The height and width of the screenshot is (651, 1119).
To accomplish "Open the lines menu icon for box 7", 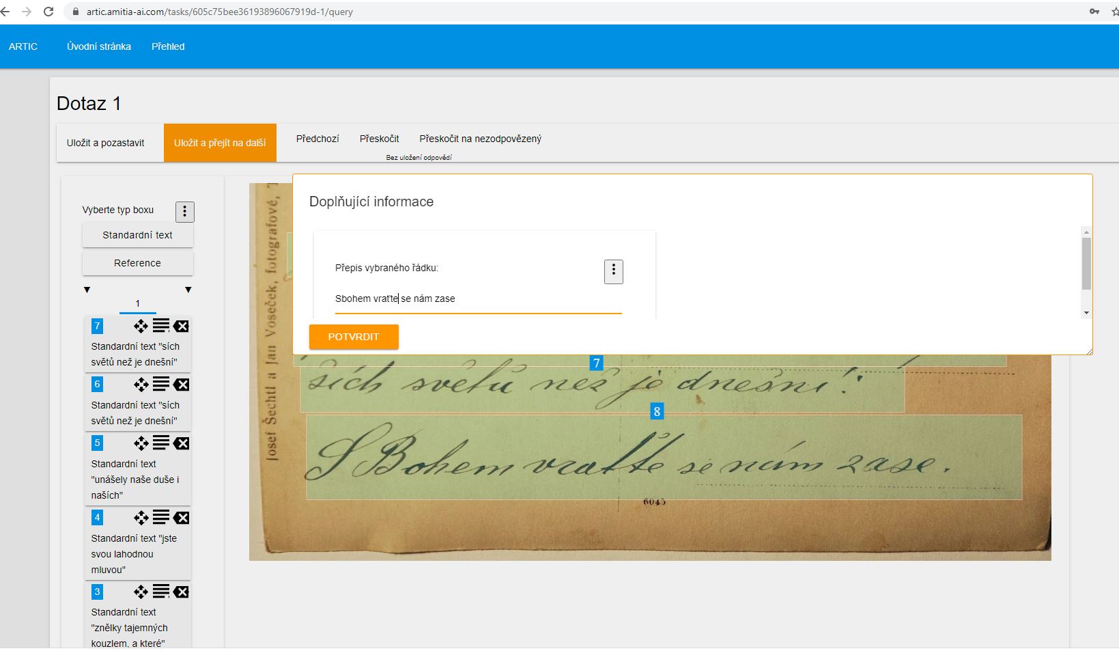I will (161, 326).
